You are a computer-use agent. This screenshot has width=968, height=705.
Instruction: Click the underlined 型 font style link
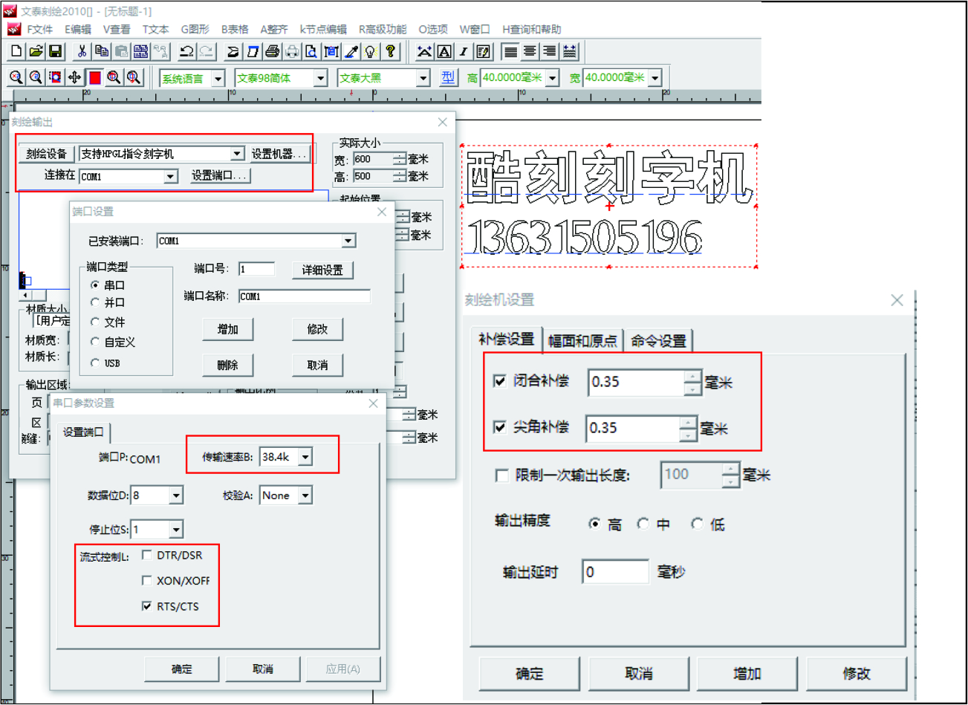pyautogui.click(x=448, y=77)
